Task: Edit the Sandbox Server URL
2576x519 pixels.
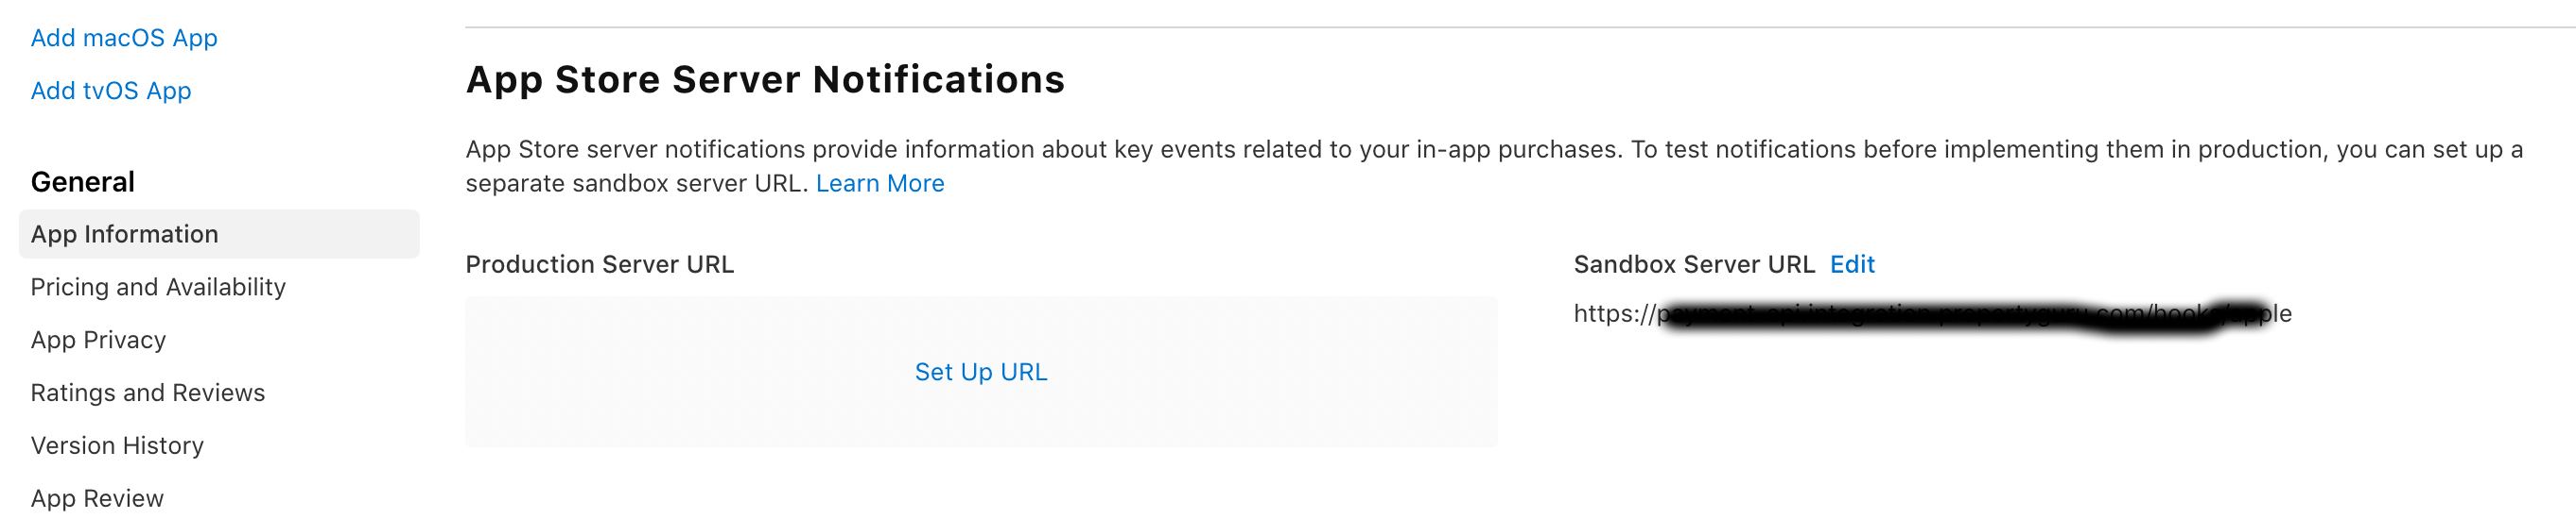Action: pyautogui.click(x=1852, y=264)
